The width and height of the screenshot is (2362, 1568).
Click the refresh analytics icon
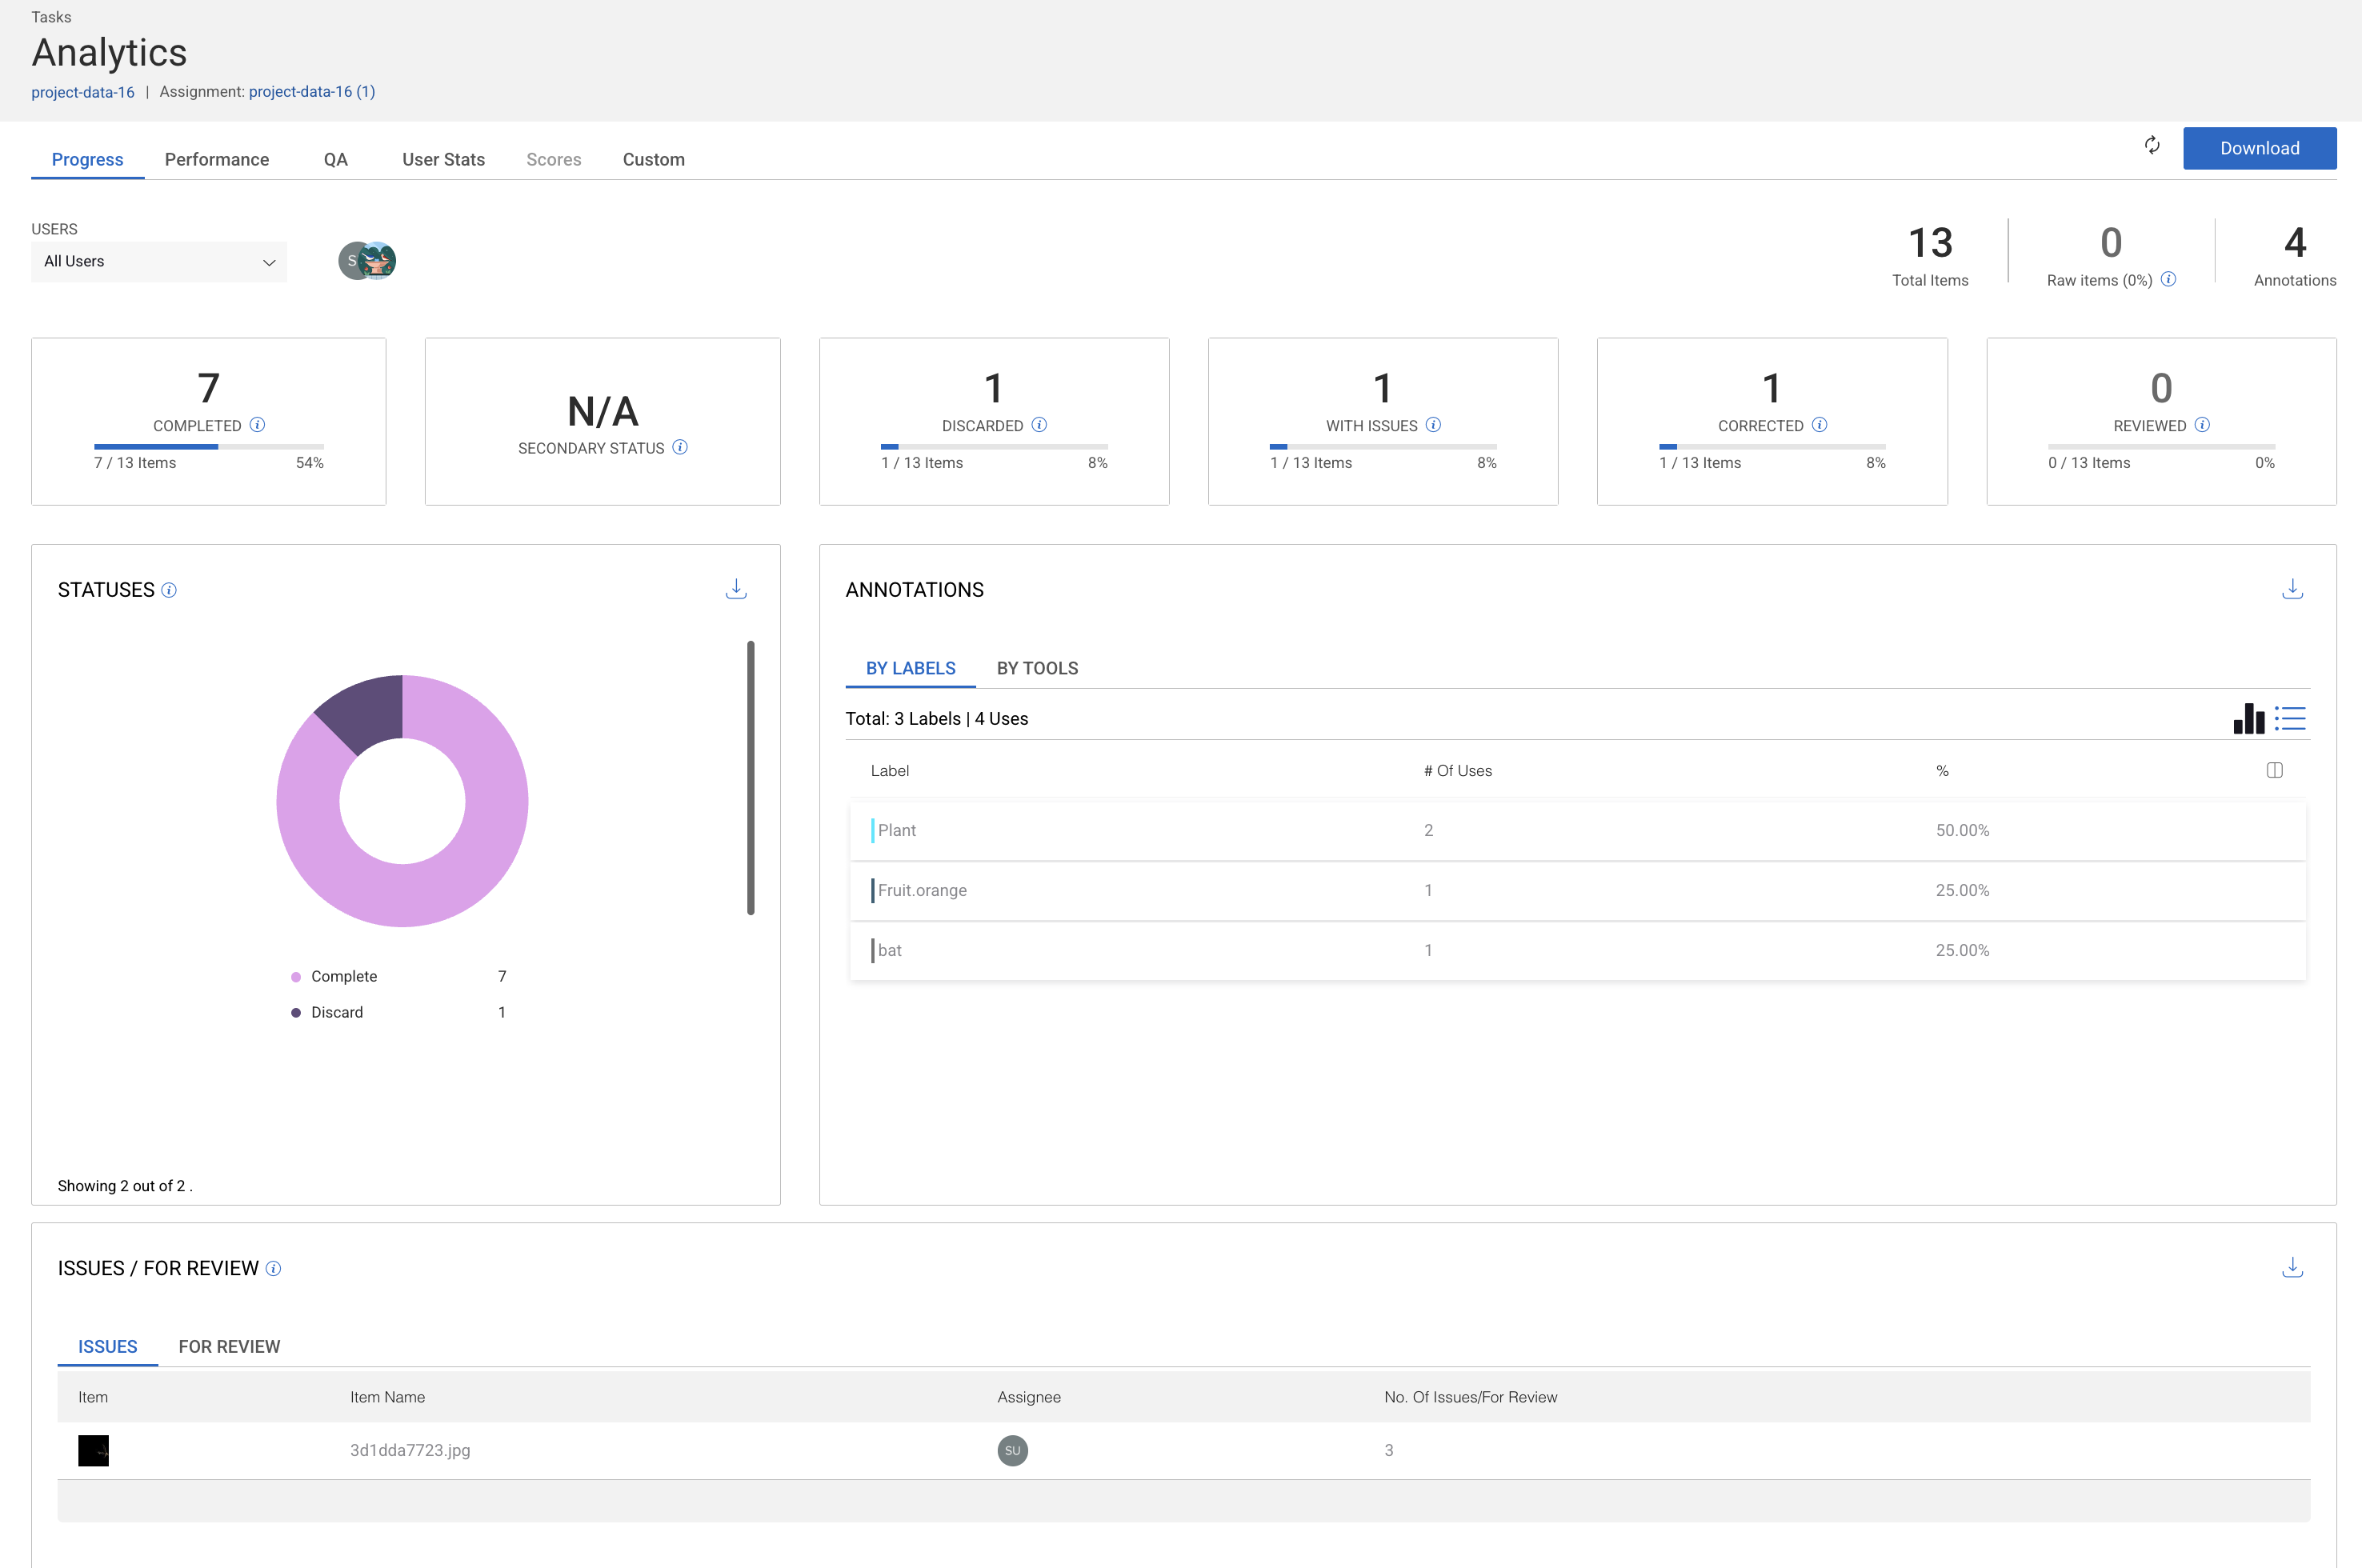coord(2152,146)
